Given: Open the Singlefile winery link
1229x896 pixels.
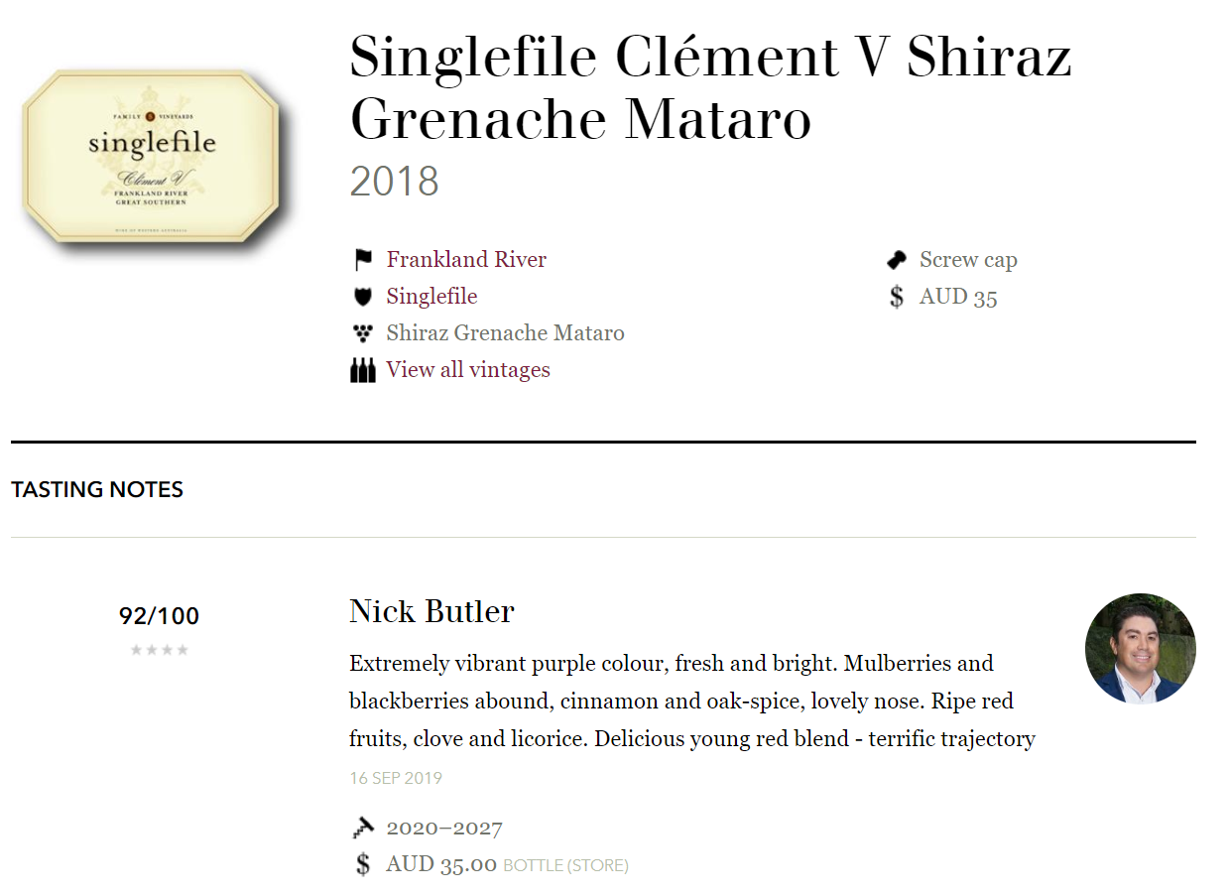Looking at the screenshot, I should click(x=431, y=297).
